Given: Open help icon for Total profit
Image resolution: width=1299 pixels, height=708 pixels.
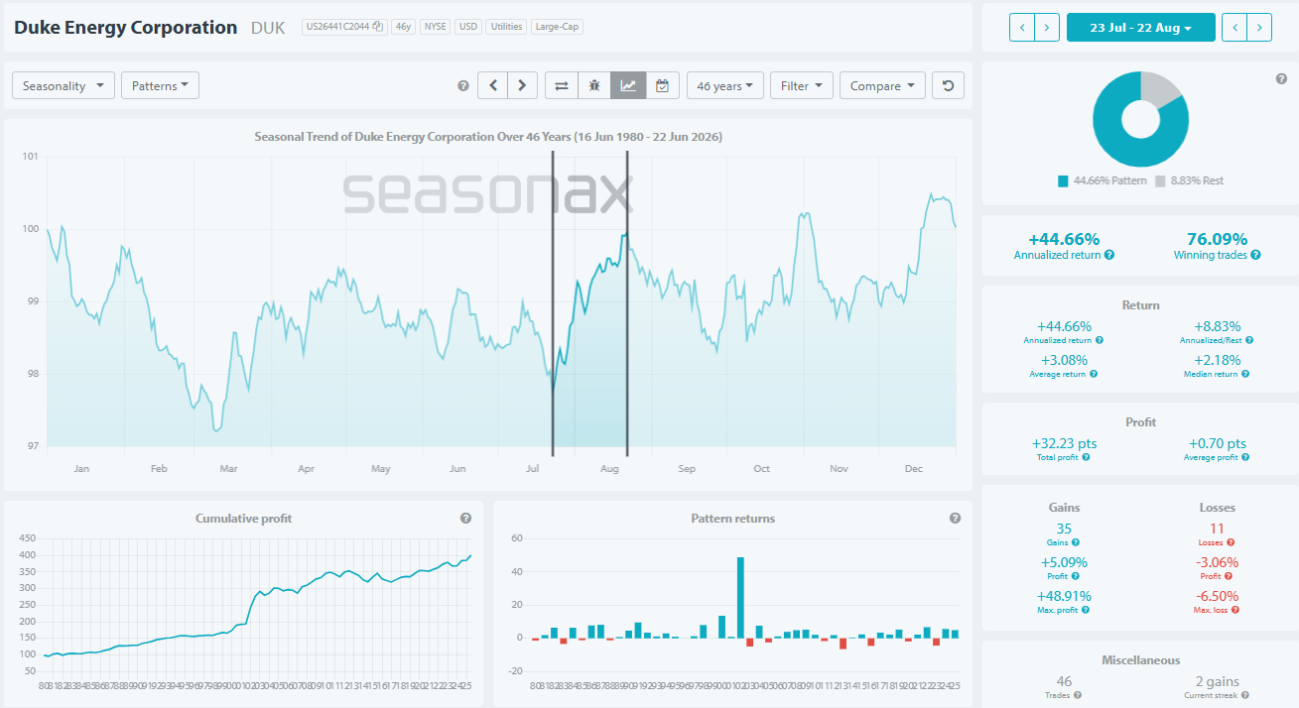Looking at the screenshot, I should coord(1087,457).
